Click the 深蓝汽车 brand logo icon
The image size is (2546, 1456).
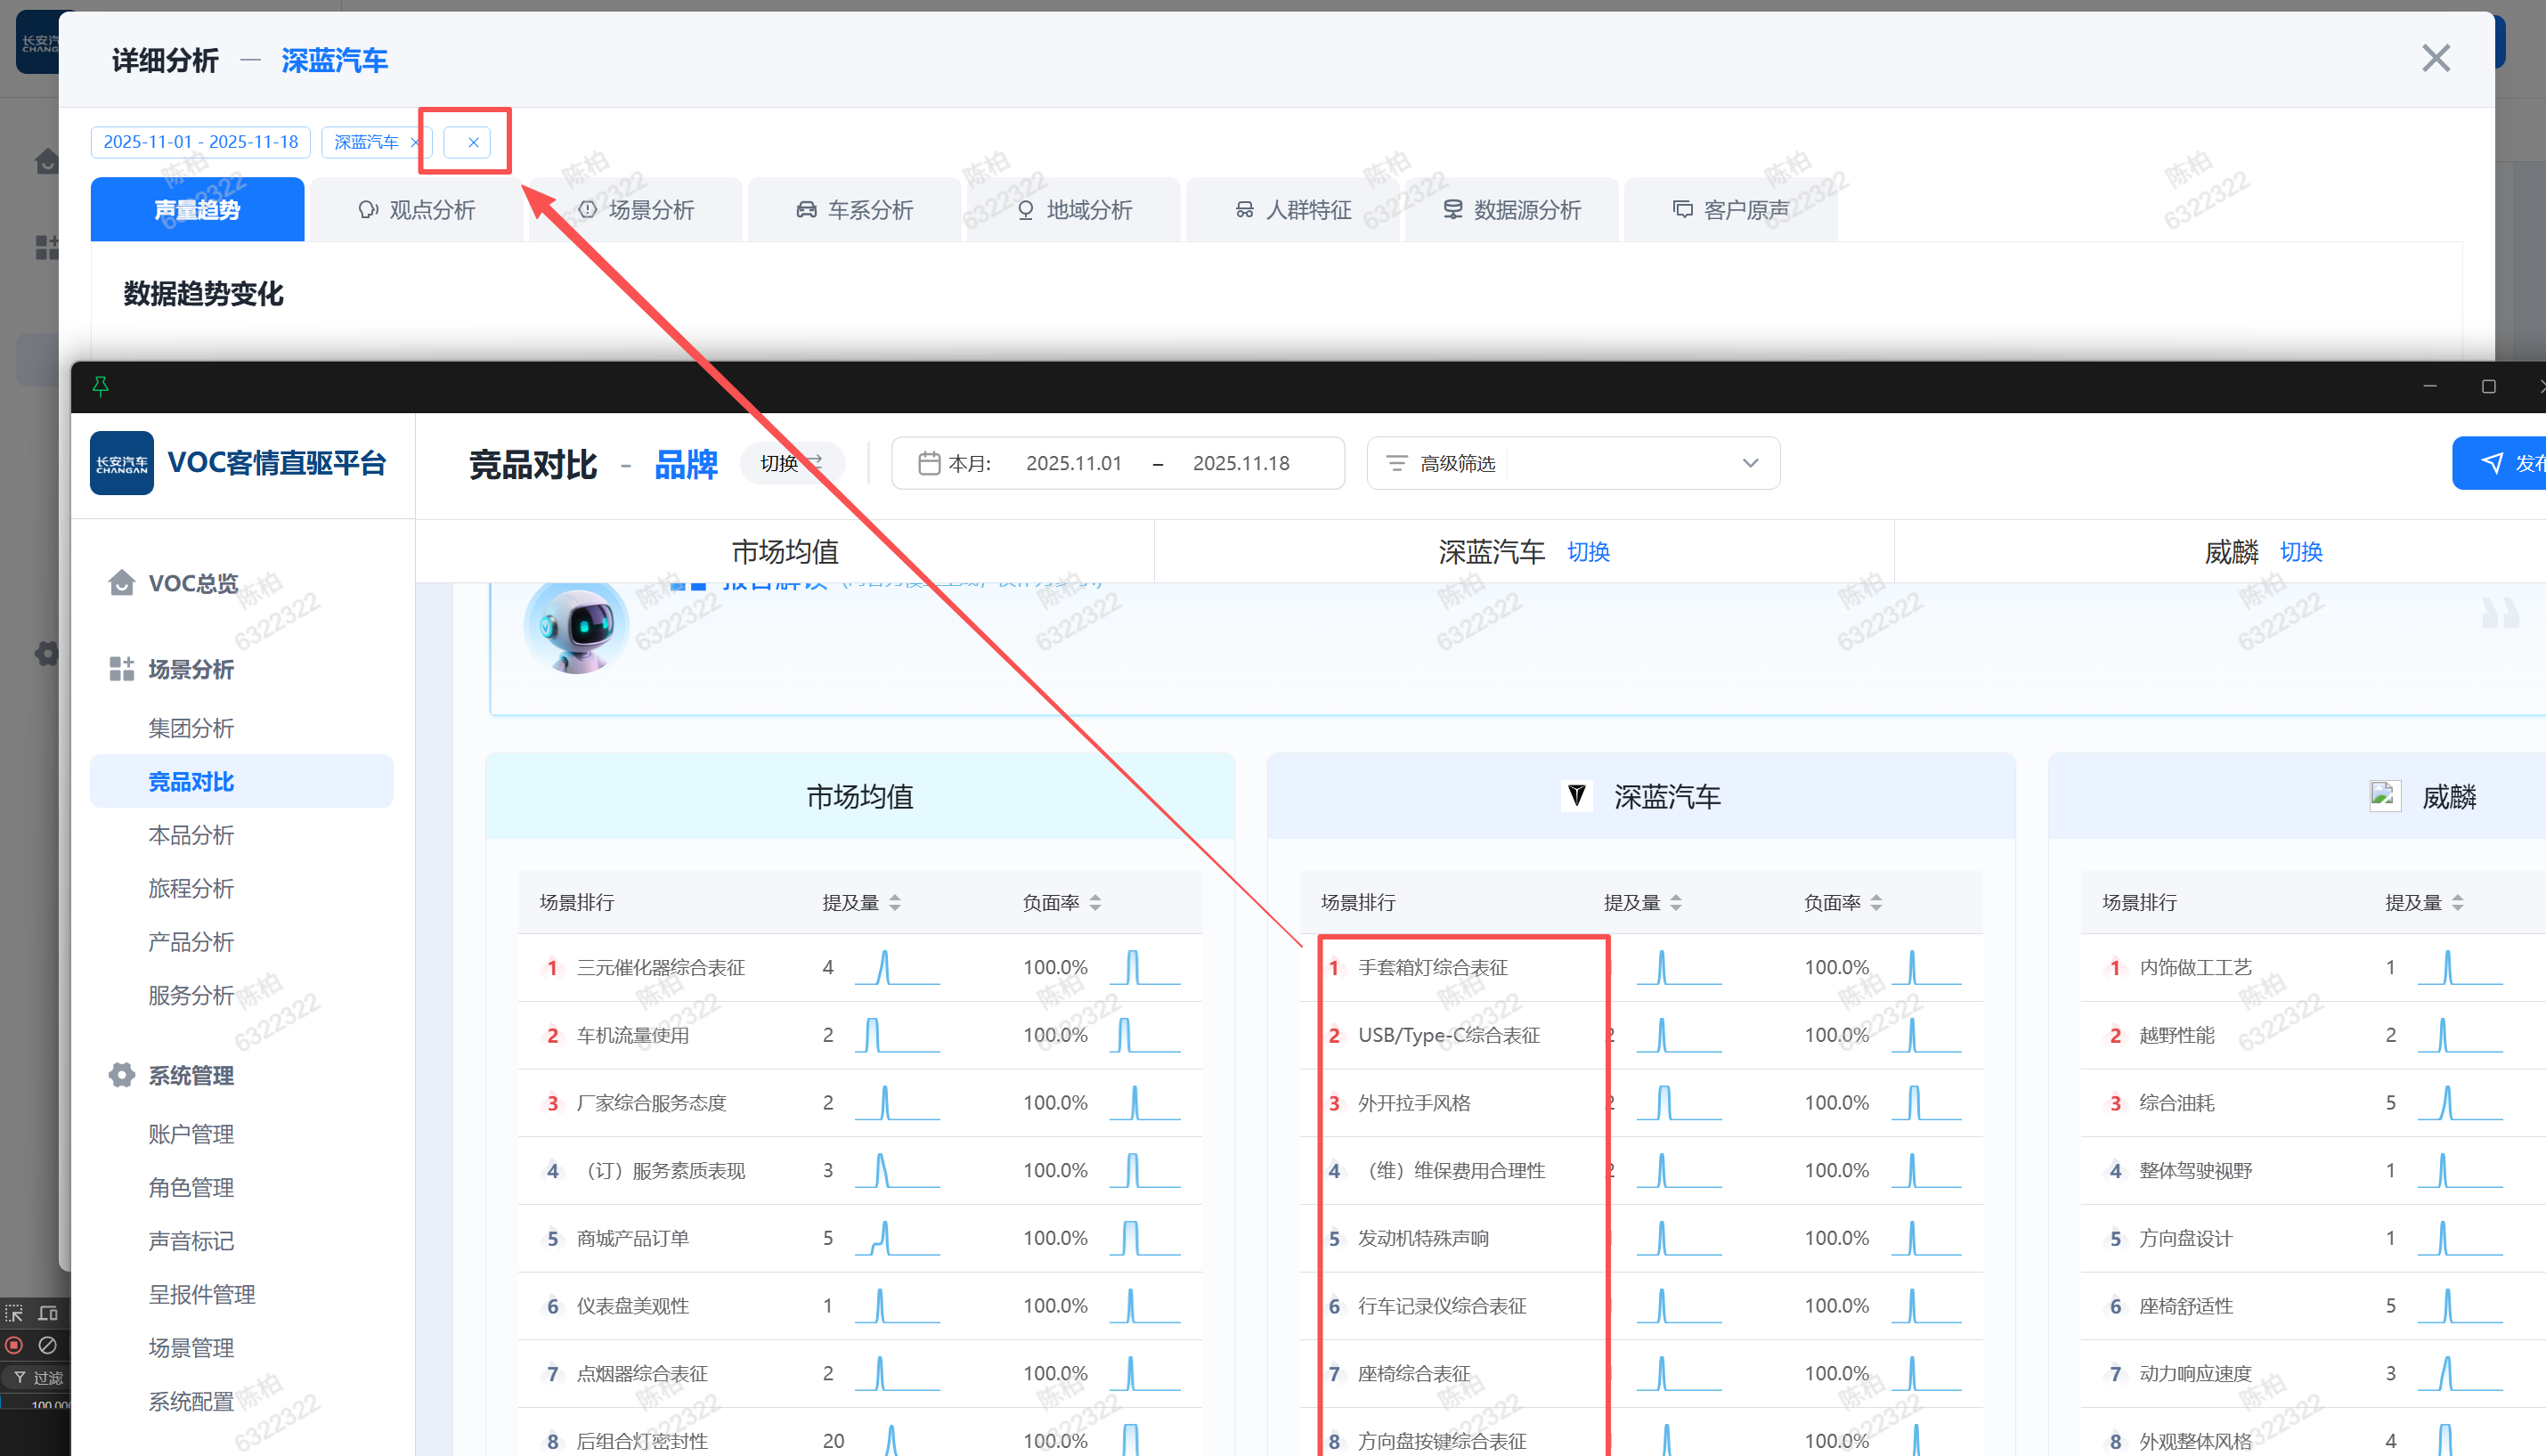1576,796
